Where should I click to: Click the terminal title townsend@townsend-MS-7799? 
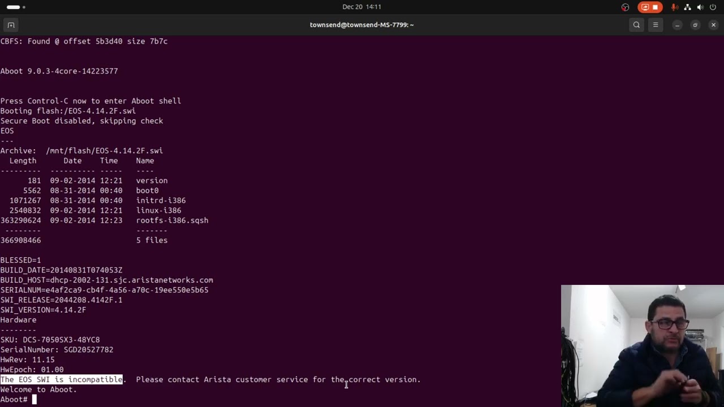361,25
